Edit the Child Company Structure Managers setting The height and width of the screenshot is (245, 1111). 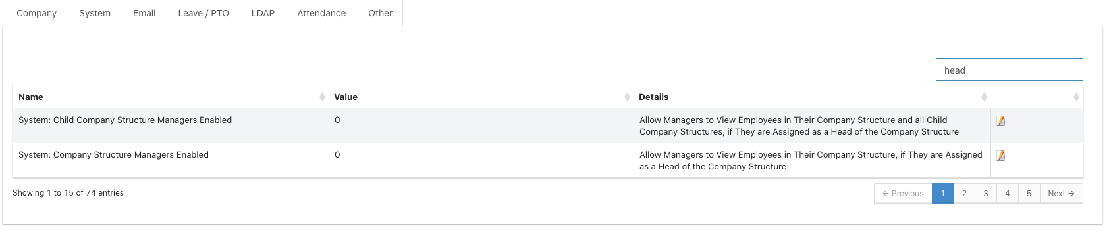tap(1001, 121)
